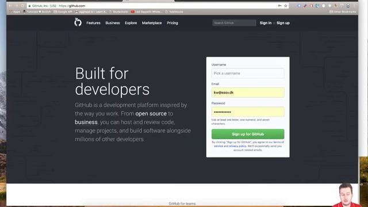Open the Marketplace nav item
This screenshot has width=368, height=207.
pyautogui.click(x=152, y=23)
